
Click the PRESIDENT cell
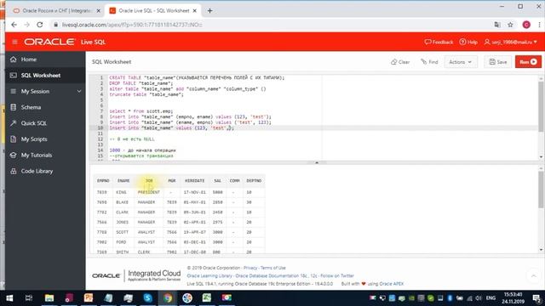click(149, 192)
